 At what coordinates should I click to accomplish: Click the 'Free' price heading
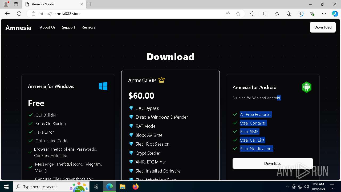point(36,103)
